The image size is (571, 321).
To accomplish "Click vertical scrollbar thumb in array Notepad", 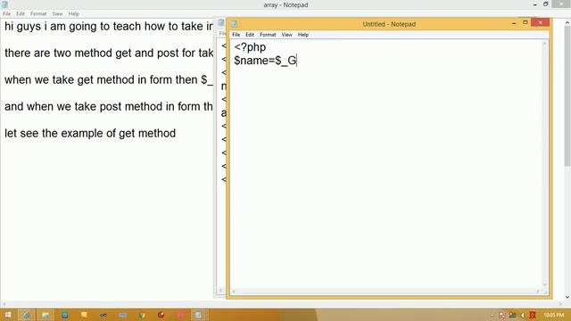I will 567,96.
